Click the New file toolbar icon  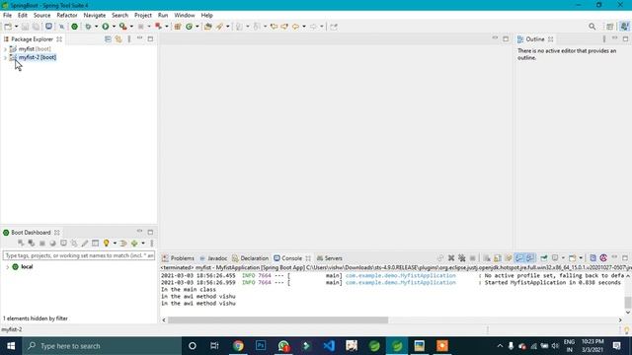(x=8, y=27)
